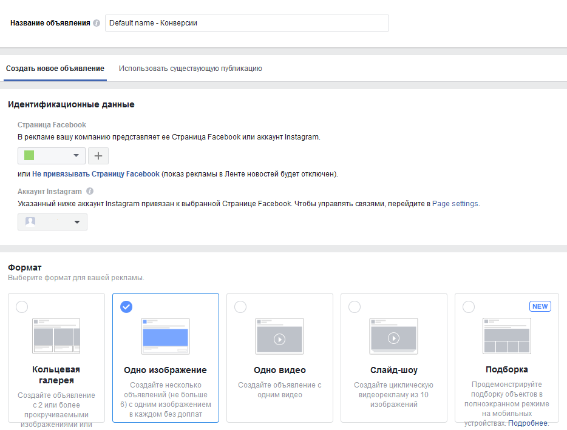Open the Instagram account dropdown
This screenshot has height=430, width=567.
(x=52, y=222)
